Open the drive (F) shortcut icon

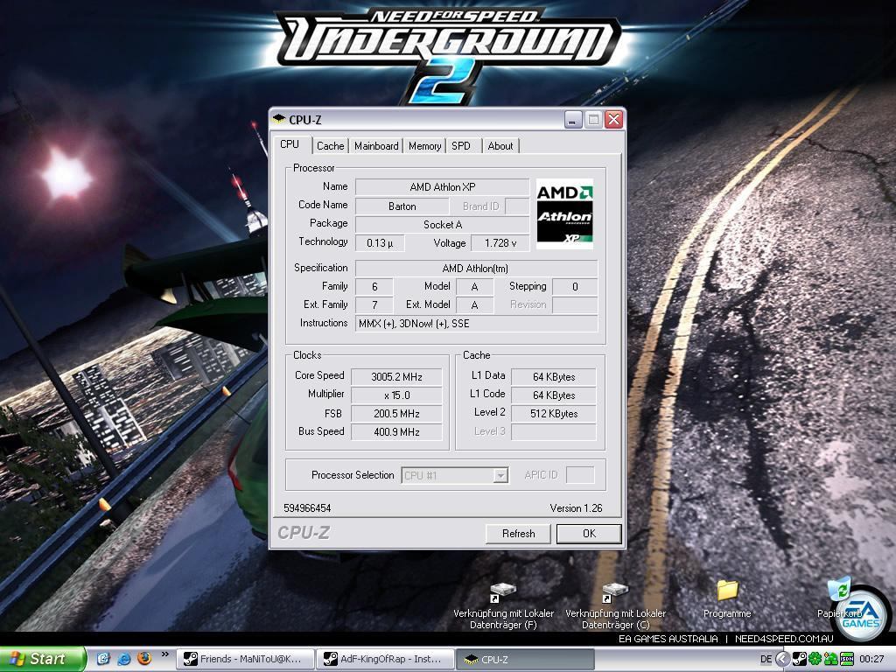(503, 592)
